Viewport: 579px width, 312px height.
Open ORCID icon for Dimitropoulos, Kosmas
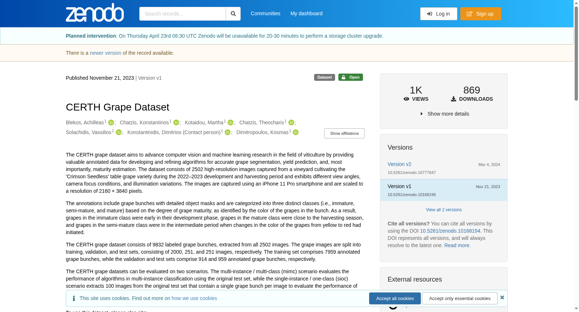[296, 133]
